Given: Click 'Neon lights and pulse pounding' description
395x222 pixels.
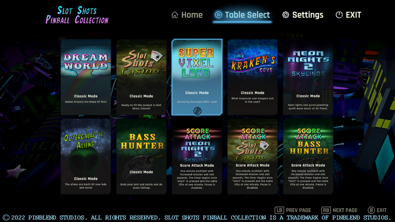Looking at the screenshot, I should (x=308, y=107).
